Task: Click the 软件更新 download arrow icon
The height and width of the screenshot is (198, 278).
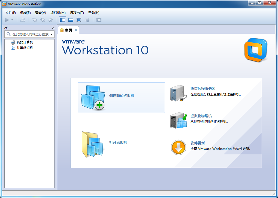Action: 178,147
